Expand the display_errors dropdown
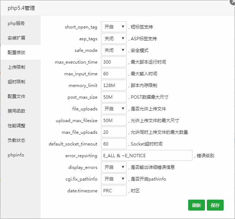The width and height of the screenshot is (235, 219). 113,167
